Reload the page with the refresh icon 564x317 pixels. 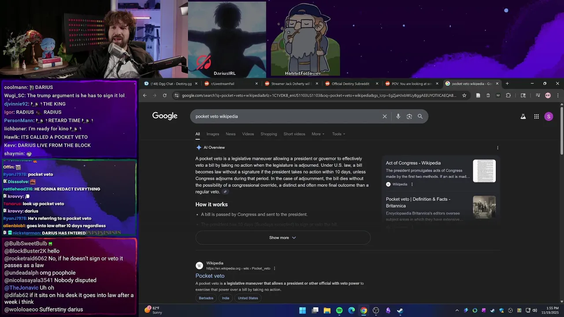pos(165,96)
